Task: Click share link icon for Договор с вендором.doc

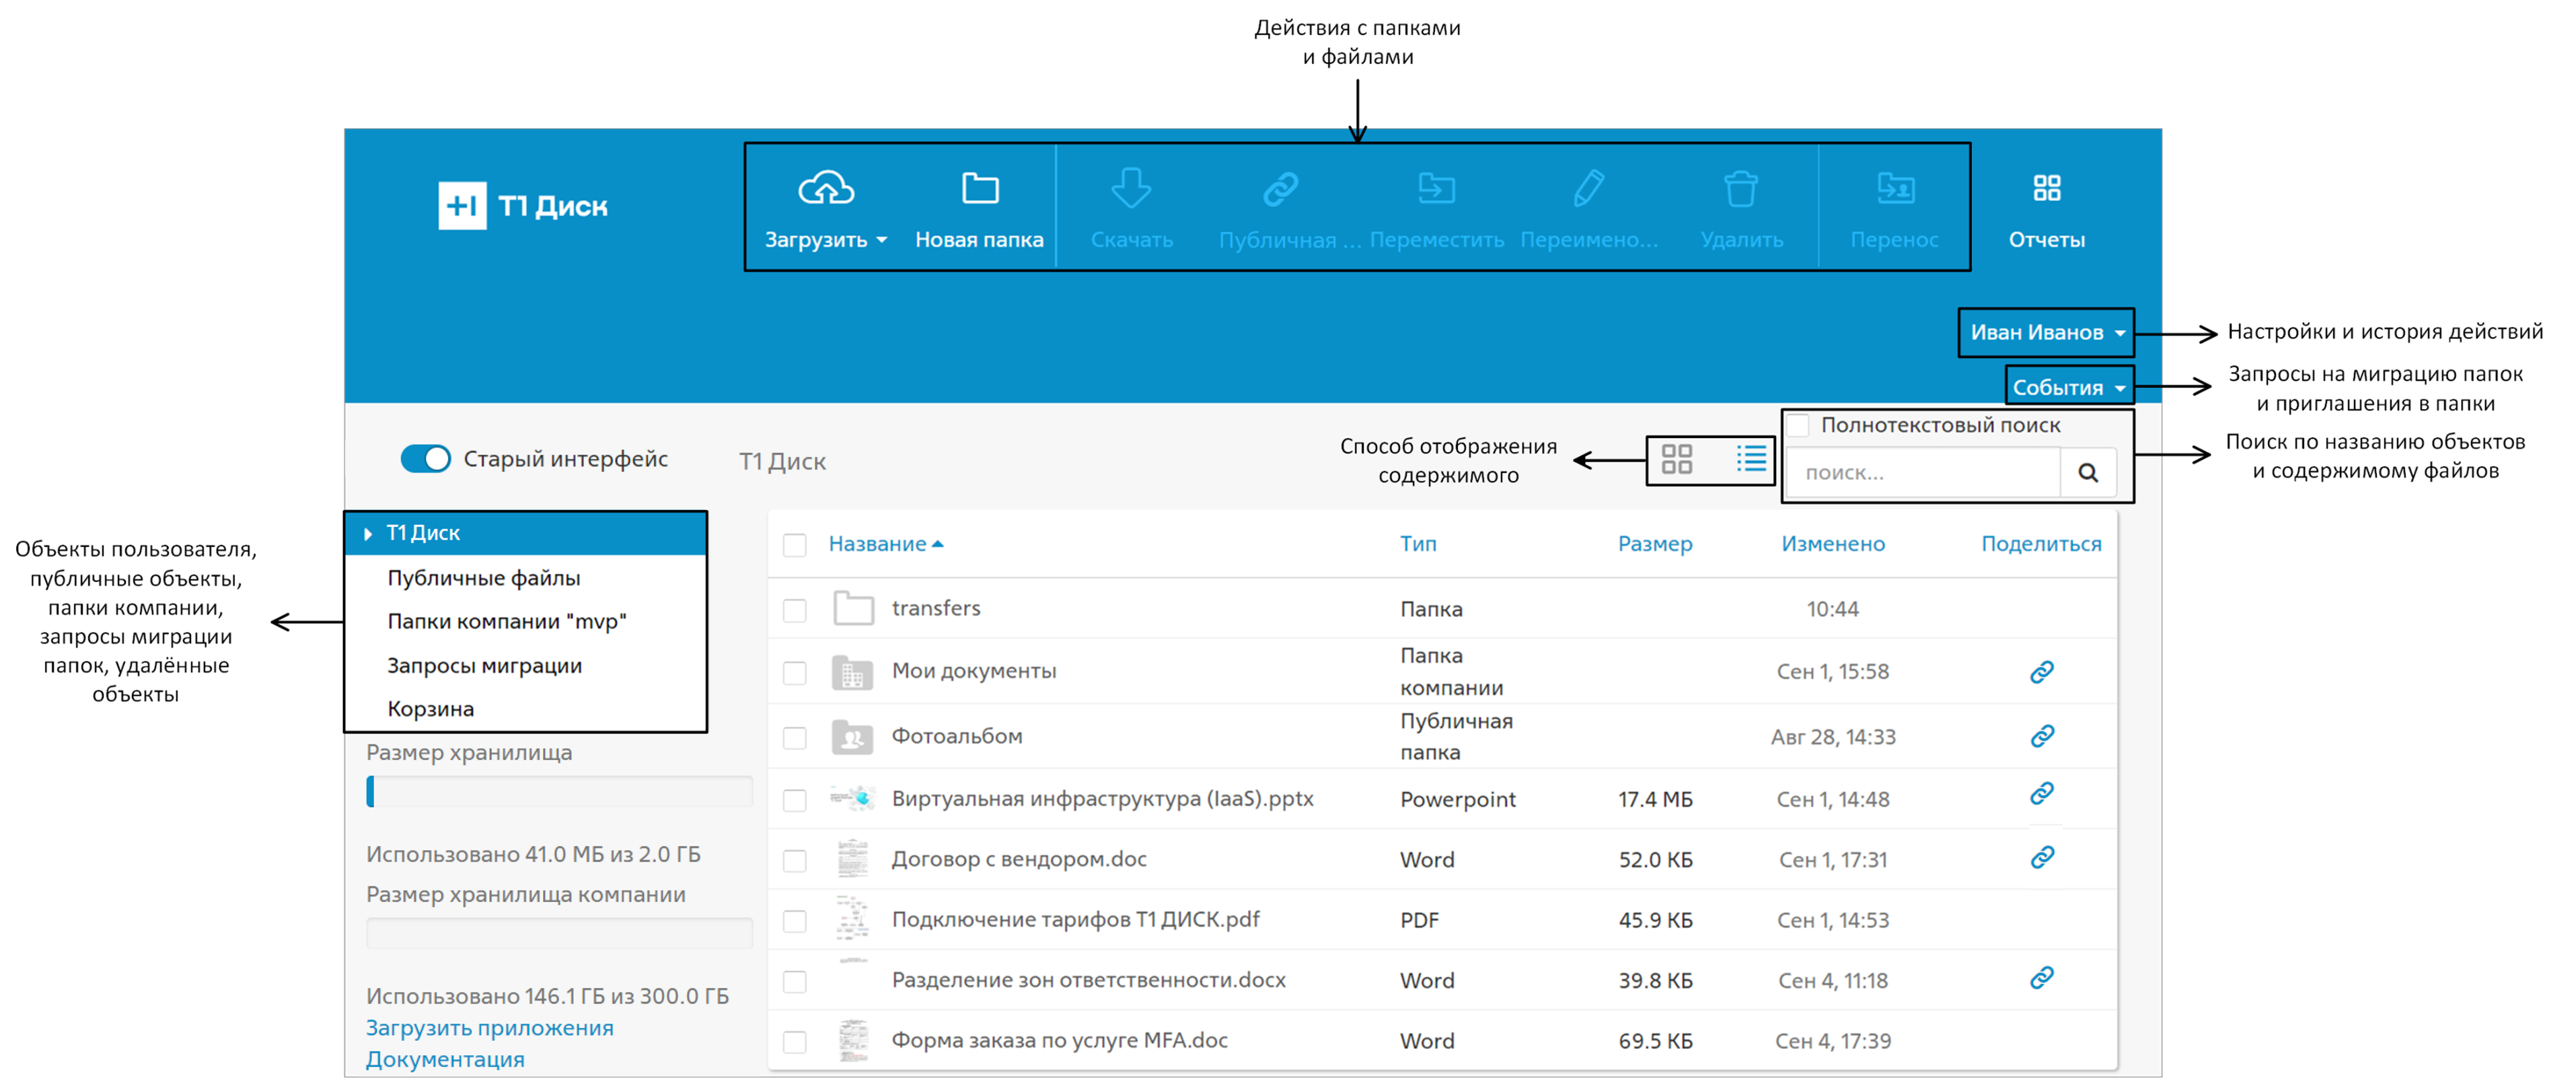Action: (x=2042, y=857)
